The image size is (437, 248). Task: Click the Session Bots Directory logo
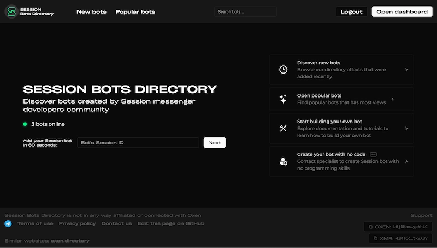[x=10, y=11]
